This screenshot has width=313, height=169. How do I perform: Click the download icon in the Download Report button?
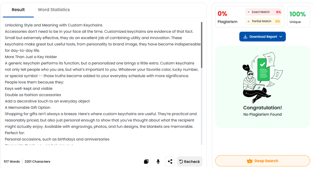coord(245,37)
